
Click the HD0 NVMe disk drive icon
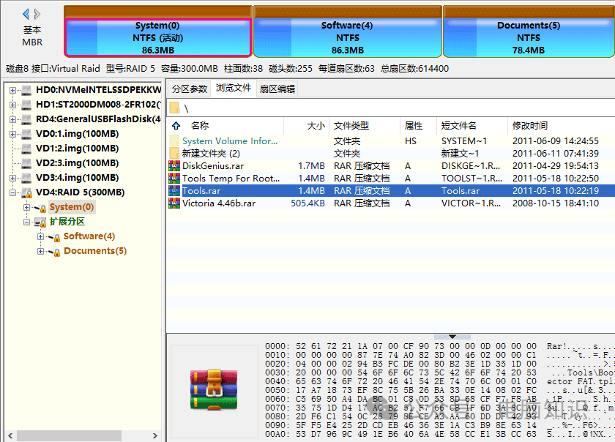pos(26,90)
